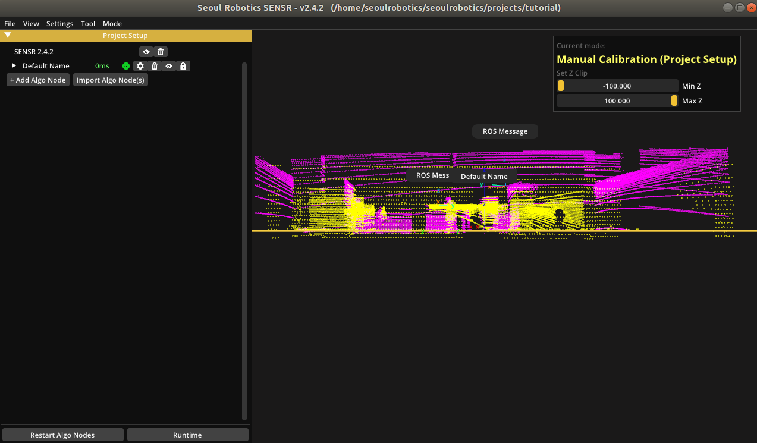This screenshot has height=443, width=757.
Task: Open the Mode menu
Action: (112, 24)
